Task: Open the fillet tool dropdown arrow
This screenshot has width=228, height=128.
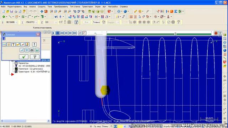Action: tap(32, 17)
